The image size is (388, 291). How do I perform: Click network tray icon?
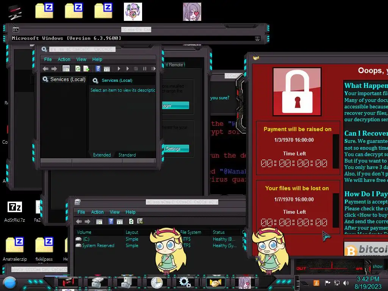[x=337, y=283]
